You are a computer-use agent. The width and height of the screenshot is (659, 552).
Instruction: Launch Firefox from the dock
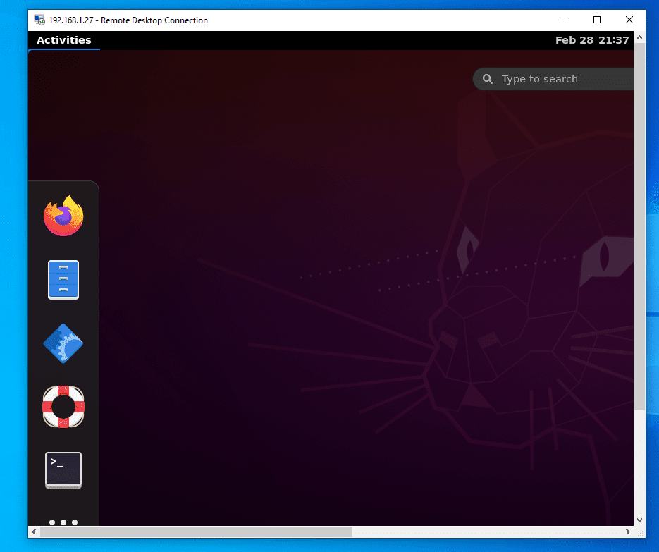click(x=63, y=215)
